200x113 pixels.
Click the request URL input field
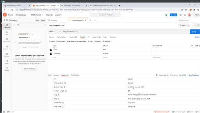point(126,32)
